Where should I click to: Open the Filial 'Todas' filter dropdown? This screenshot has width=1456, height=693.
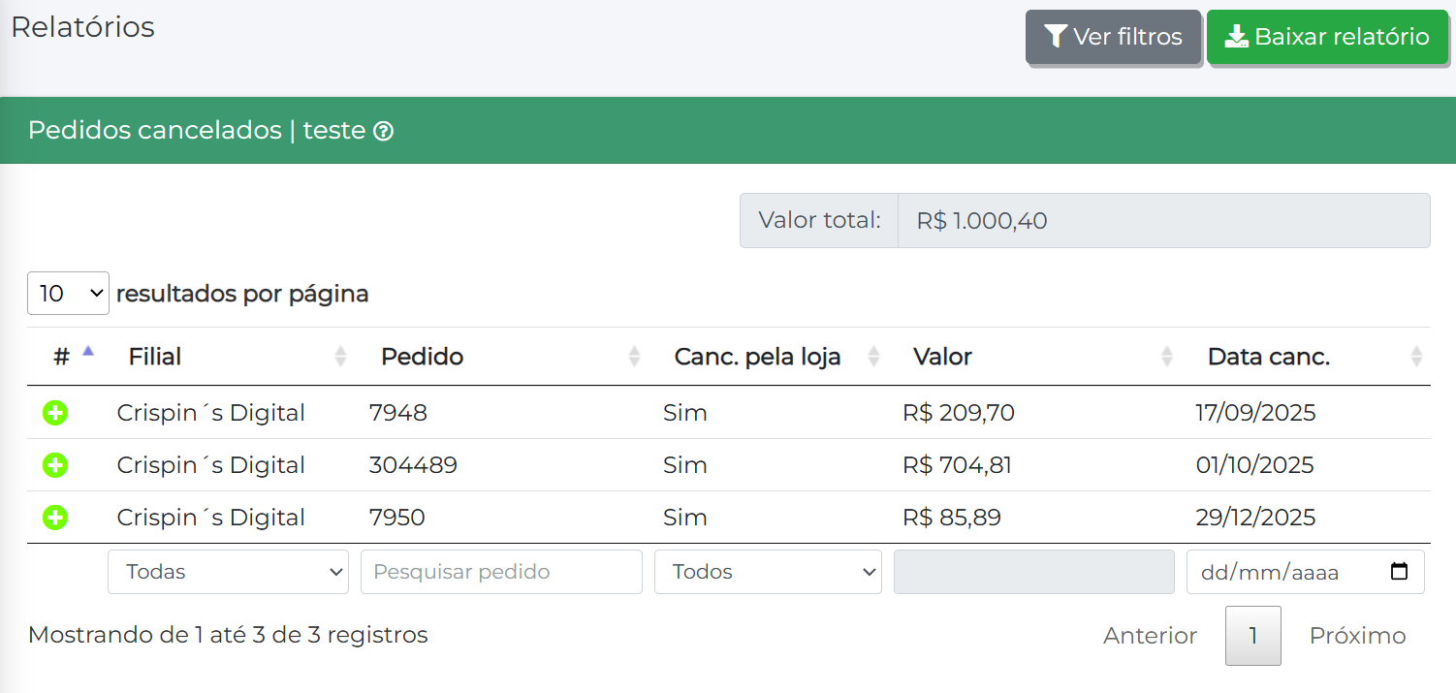click(228, 572)
